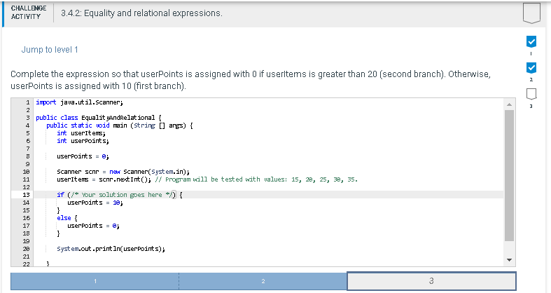551x293 pixels.
Task: Switch to level 3 progress tab
Action: click(x=431, y=280)
